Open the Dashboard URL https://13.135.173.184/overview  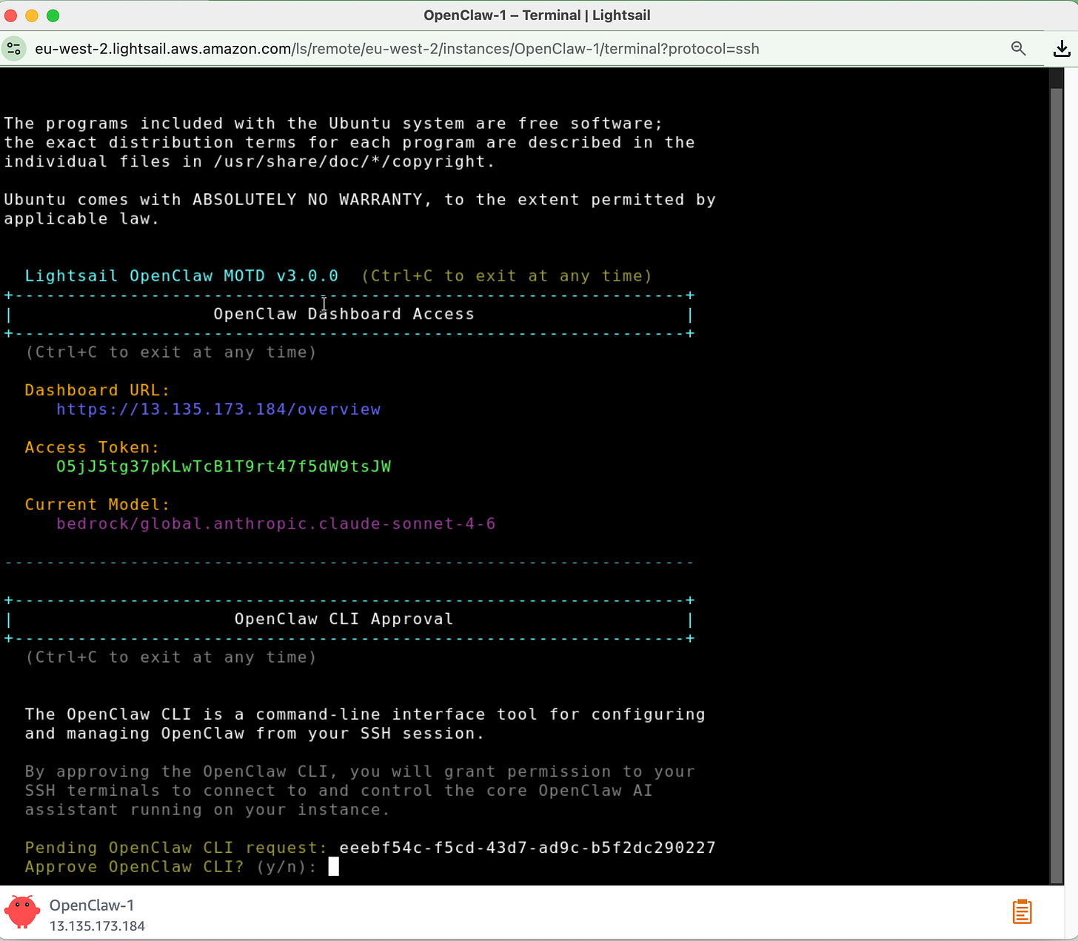(x=218, y=409)
